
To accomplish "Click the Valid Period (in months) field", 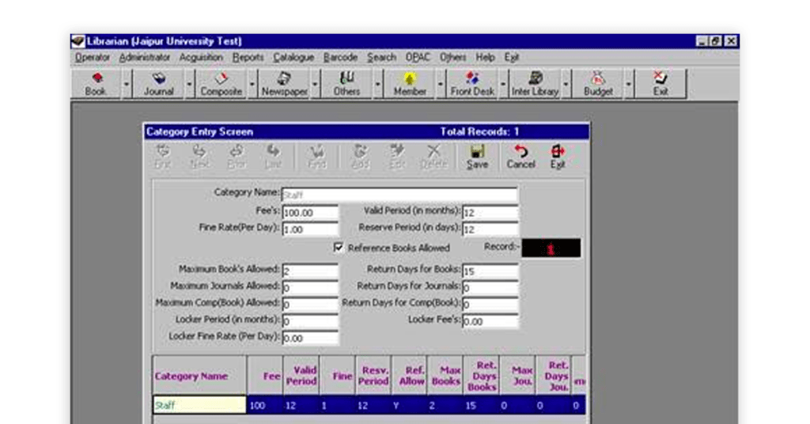I will pos(490,212).
